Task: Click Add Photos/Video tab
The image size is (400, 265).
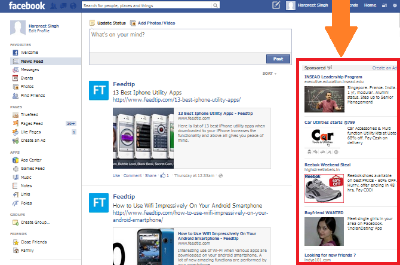Action: [153, 23]
